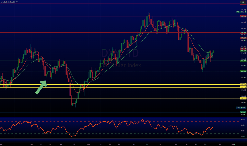Click the red 105.227 price label
The width and height of the screenshot is (247, 146).
click(243, 38)
